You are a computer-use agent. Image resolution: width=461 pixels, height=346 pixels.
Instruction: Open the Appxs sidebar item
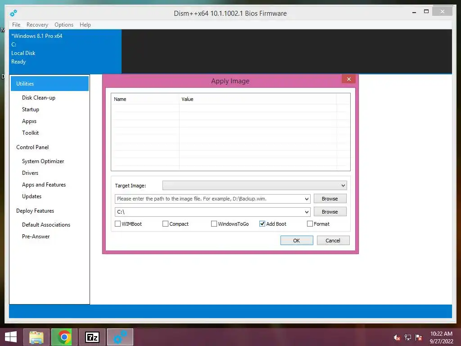pyautogui.click(x=29, y=121)
